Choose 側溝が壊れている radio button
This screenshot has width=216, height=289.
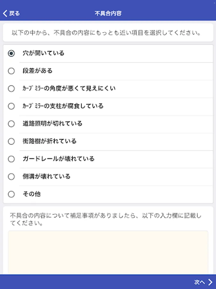12,177
